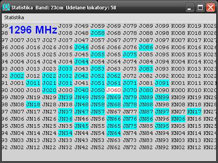The image size is (218, 163).
Task: Maximize the Statistika window
Action: (x=200, y=7)
